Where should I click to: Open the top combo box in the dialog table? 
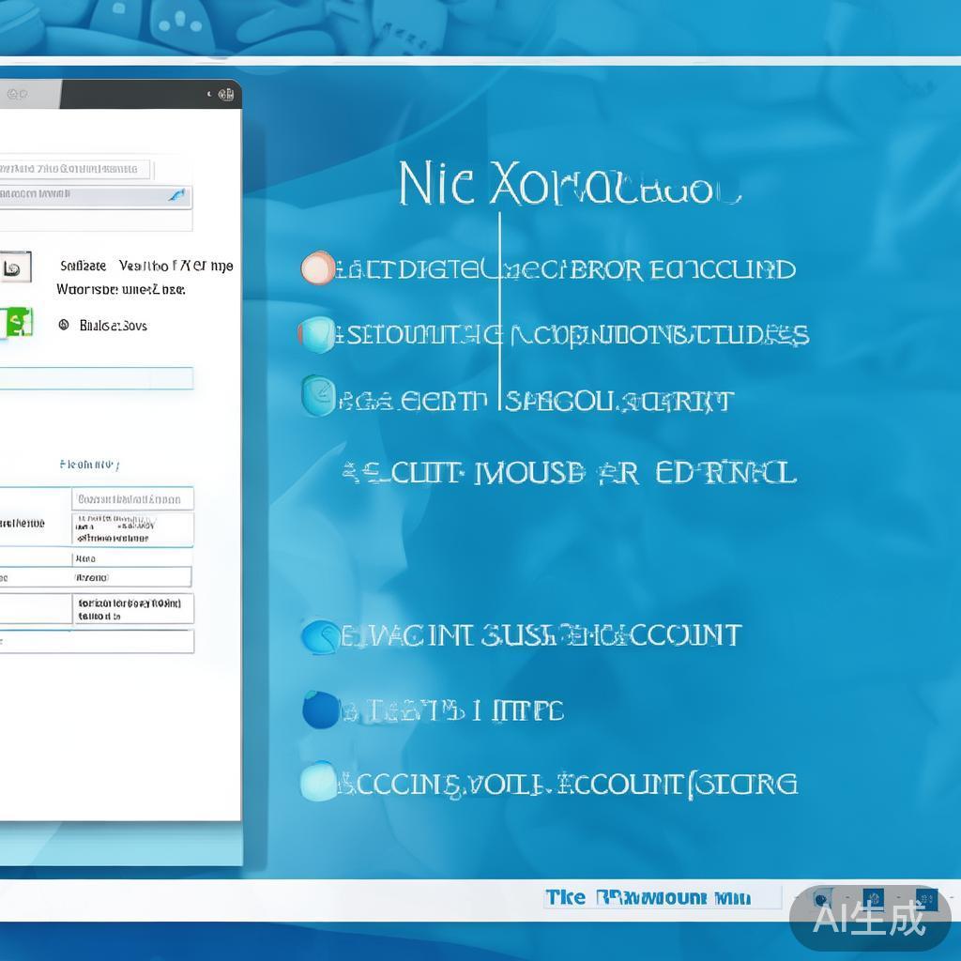[133, 499]
